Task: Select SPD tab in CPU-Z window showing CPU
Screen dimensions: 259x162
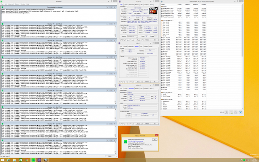Action: (142, 5)
